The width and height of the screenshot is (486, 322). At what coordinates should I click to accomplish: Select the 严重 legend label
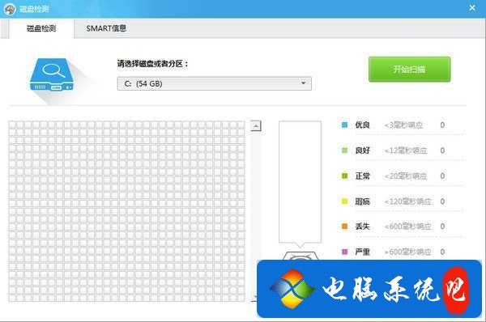pyautogui.click(x=362, y=252)
